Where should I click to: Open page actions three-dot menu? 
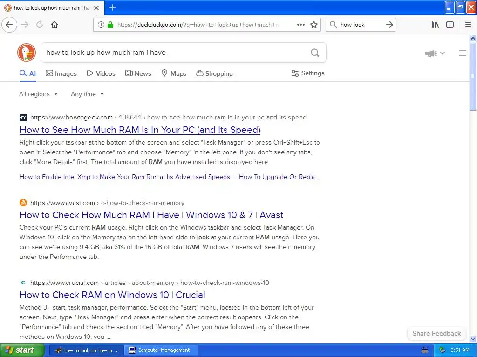[x=301, y=25]
